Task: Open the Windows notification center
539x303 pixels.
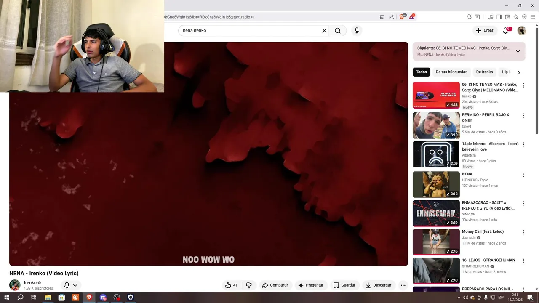Action: pos(530,298)
